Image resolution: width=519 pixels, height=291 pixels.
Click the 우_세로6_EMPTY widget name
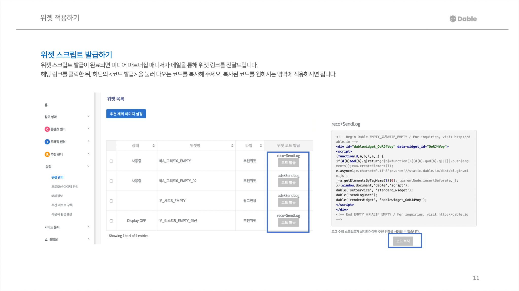[172, 201]
